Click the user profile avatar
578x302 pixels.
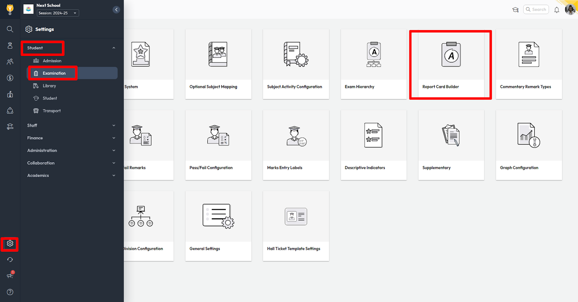[570, 10]
